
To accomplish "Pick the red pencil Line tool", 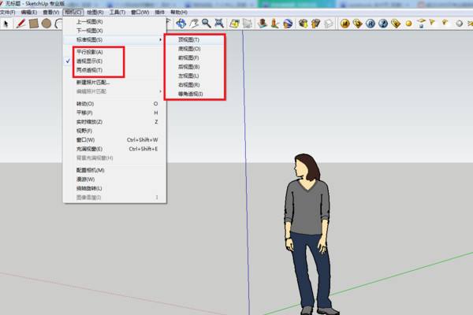I will [x=20, y=24].
